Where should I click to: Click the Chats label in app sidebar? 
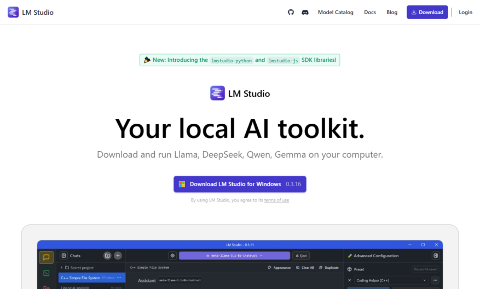(x=75, y=256)
